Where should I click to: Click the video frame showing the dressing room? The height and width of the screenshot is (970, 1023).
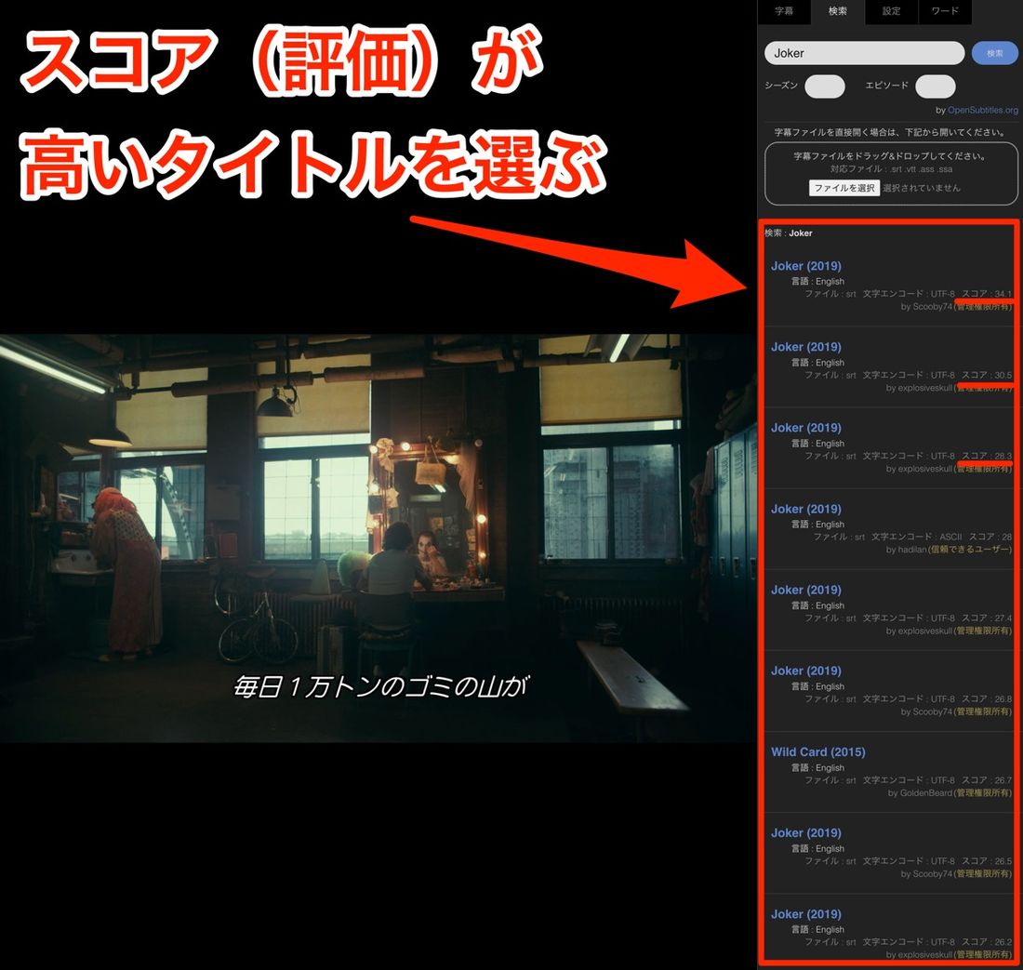377,538
